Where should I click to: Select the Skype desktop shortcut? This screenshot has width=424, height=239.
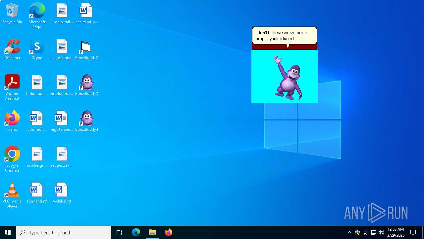(37, 49)
